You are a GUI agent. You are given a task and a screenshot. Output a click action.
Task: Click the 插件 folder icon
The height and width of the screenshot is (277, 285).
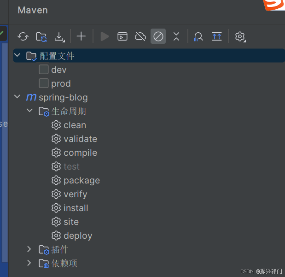click(x=44, y=250)
